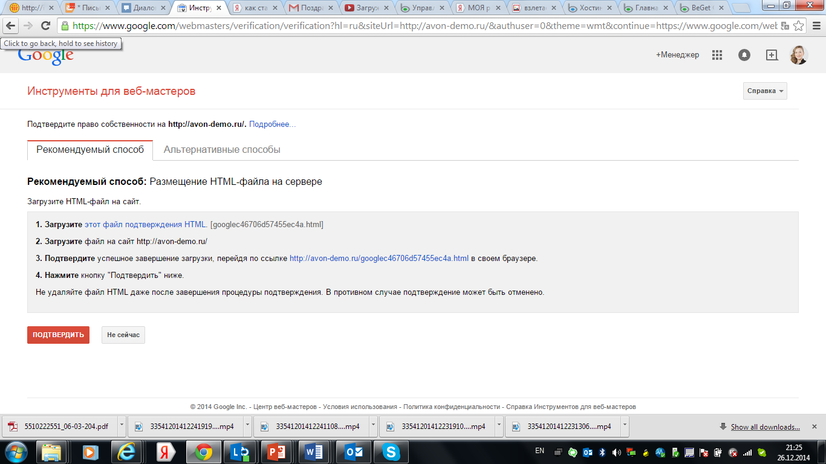Bookmark this page with the star icon
The image size is (826, 464).
799,26
